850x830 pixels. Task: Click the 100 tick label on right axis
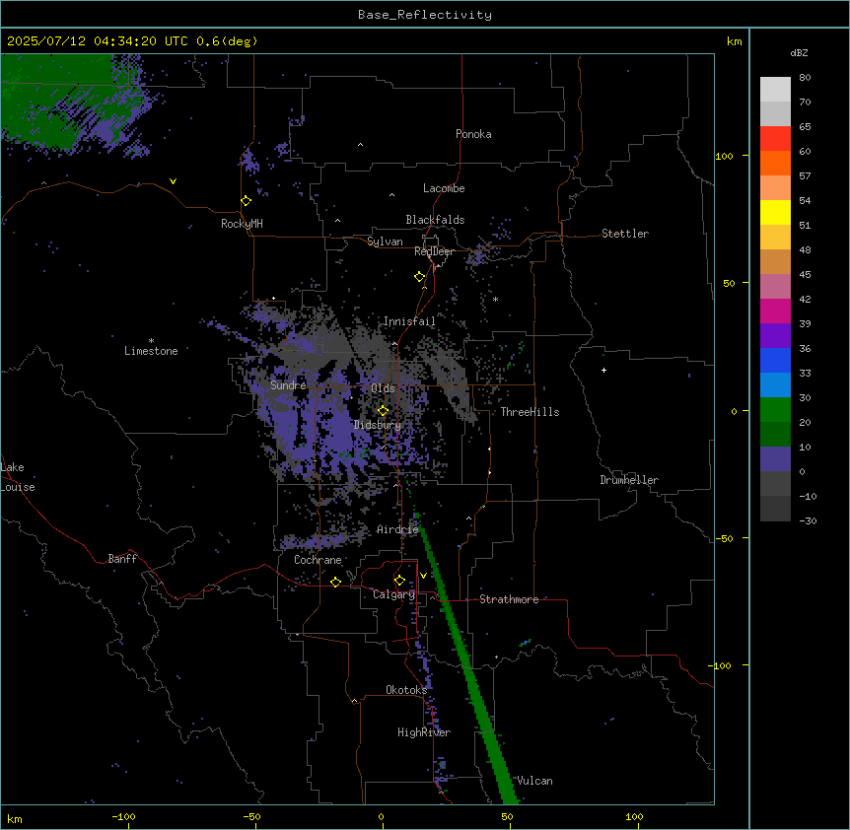click(x=724, y=156)
